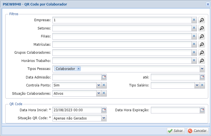This screenshot has width=211, height=136.
Task: Clear the Matrículas field with its X icon
Action: coord(194,44)
